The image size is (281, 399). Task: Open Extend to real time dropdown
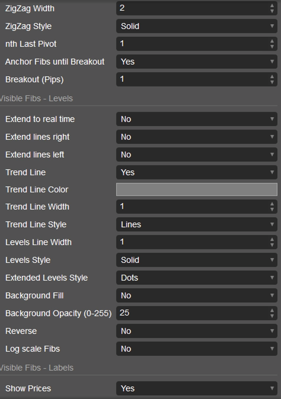click(x=197, y=119)
